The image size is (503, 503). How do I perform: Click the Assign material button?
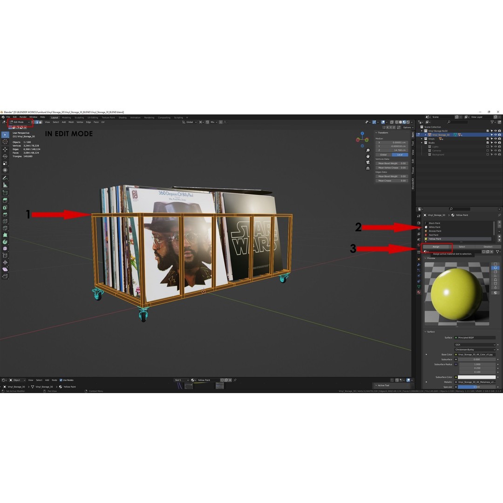tap(435, 247)
